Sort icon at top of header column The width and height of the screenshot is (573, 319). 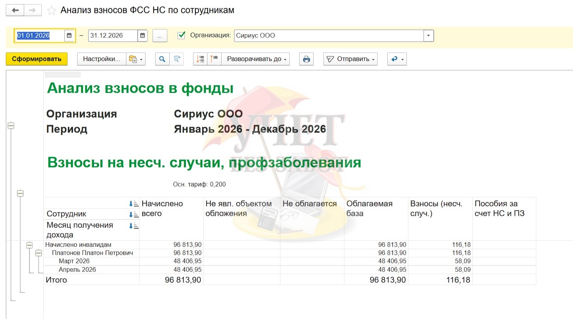(133, 203)
